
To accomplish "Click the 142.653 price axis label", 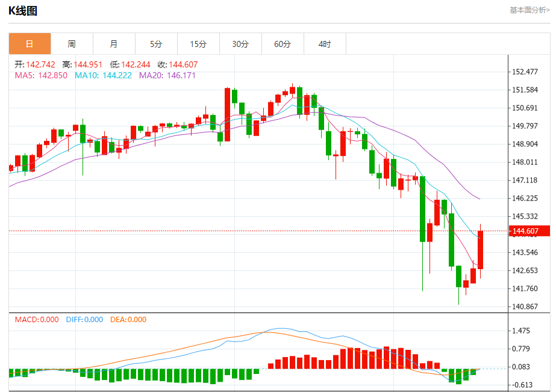I will point(525,270).
